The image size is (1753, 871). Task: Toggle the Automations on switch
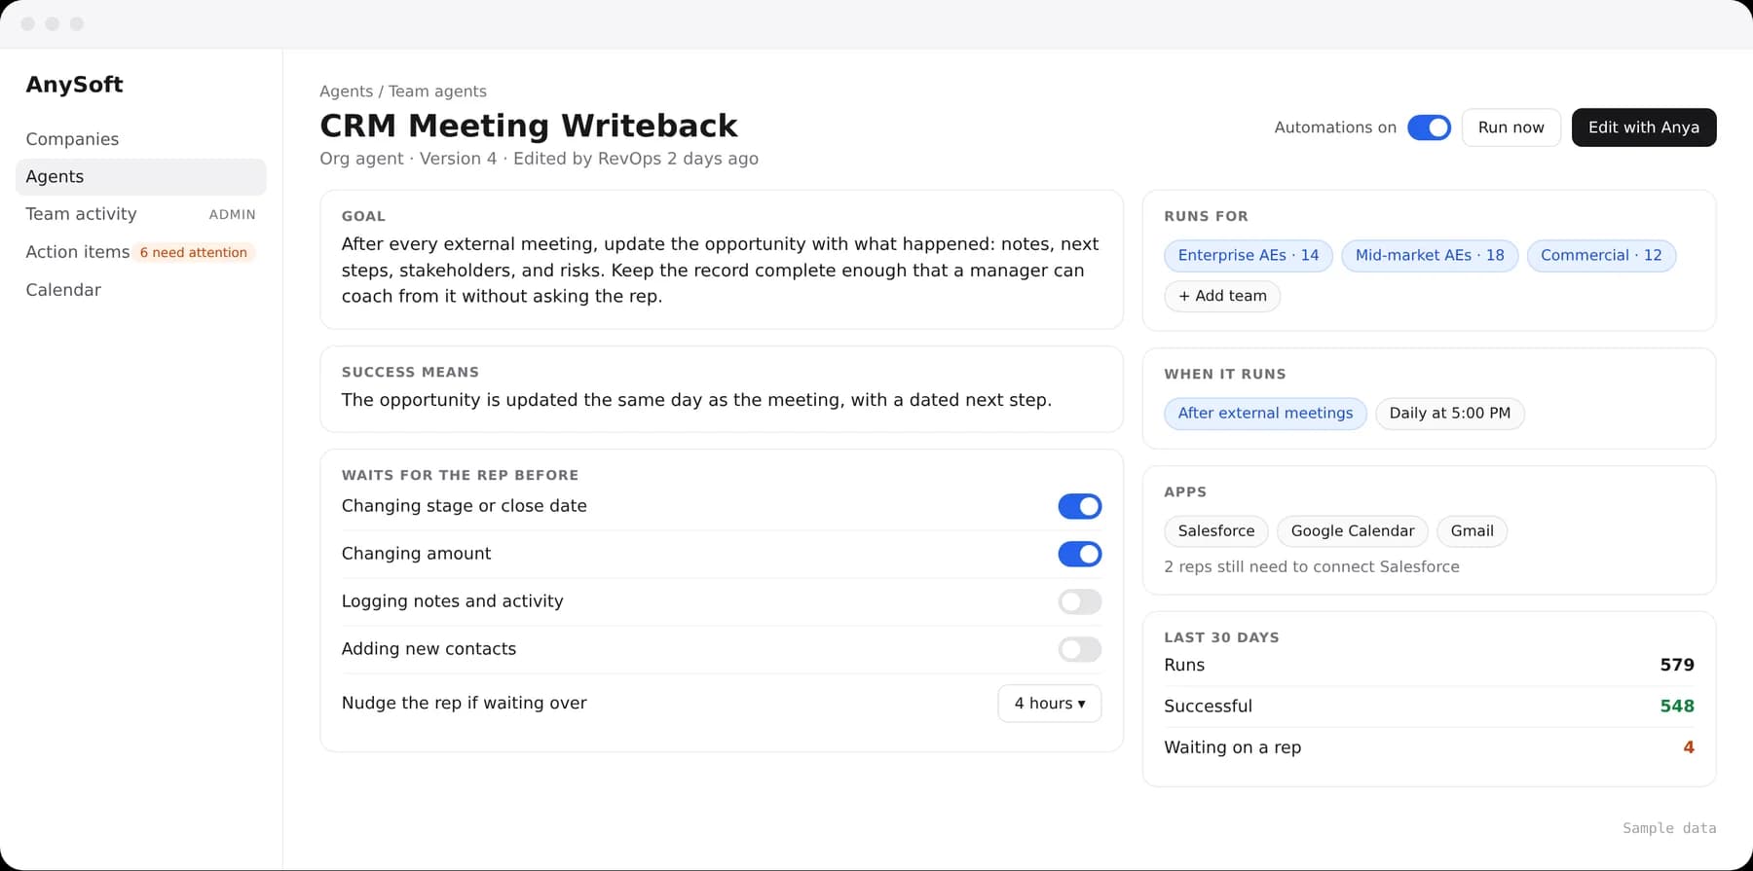coord(1429,127)
